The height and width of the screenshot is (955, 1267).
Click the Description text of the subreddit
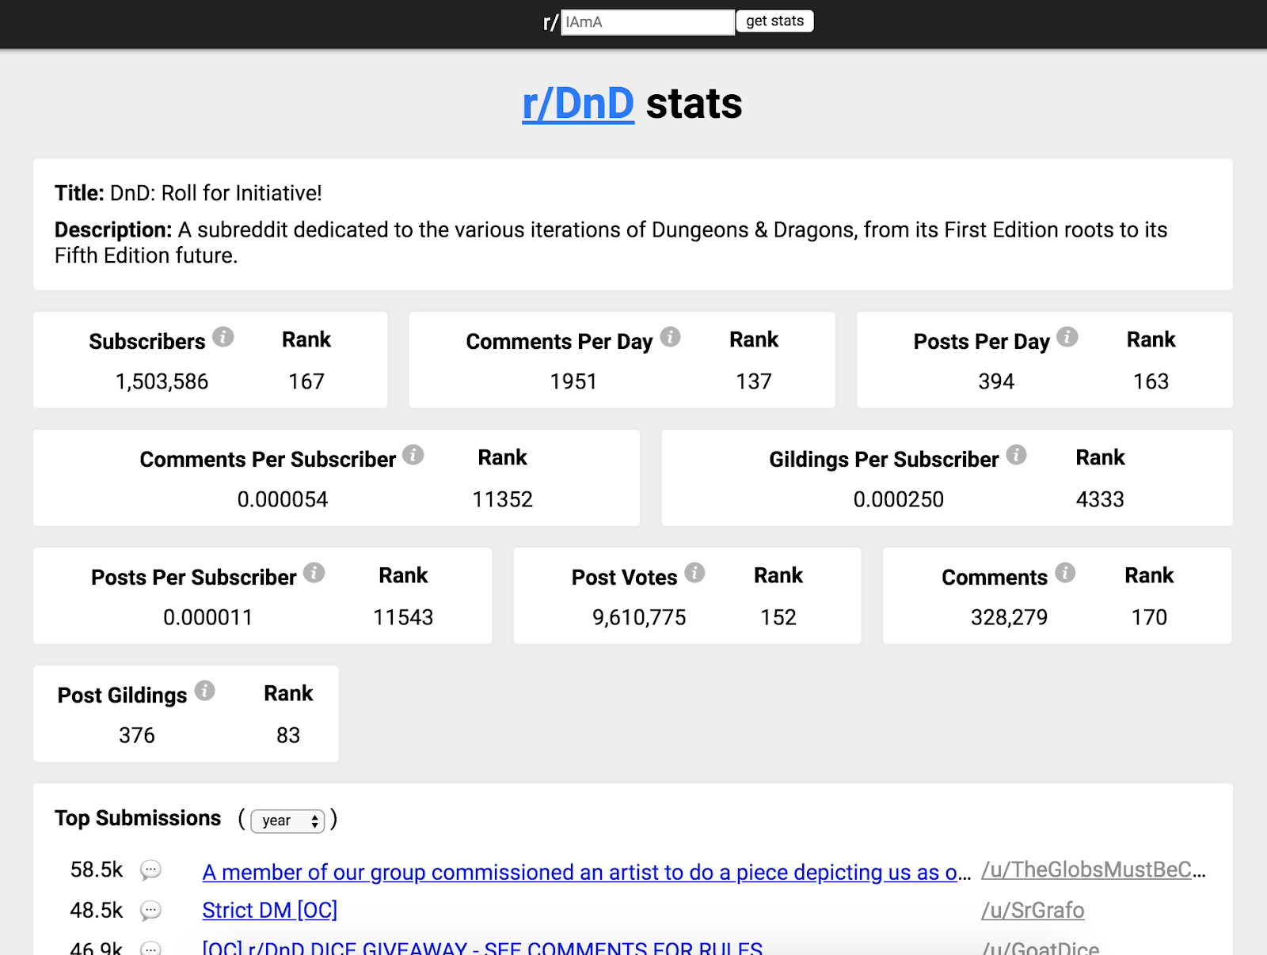611,242
